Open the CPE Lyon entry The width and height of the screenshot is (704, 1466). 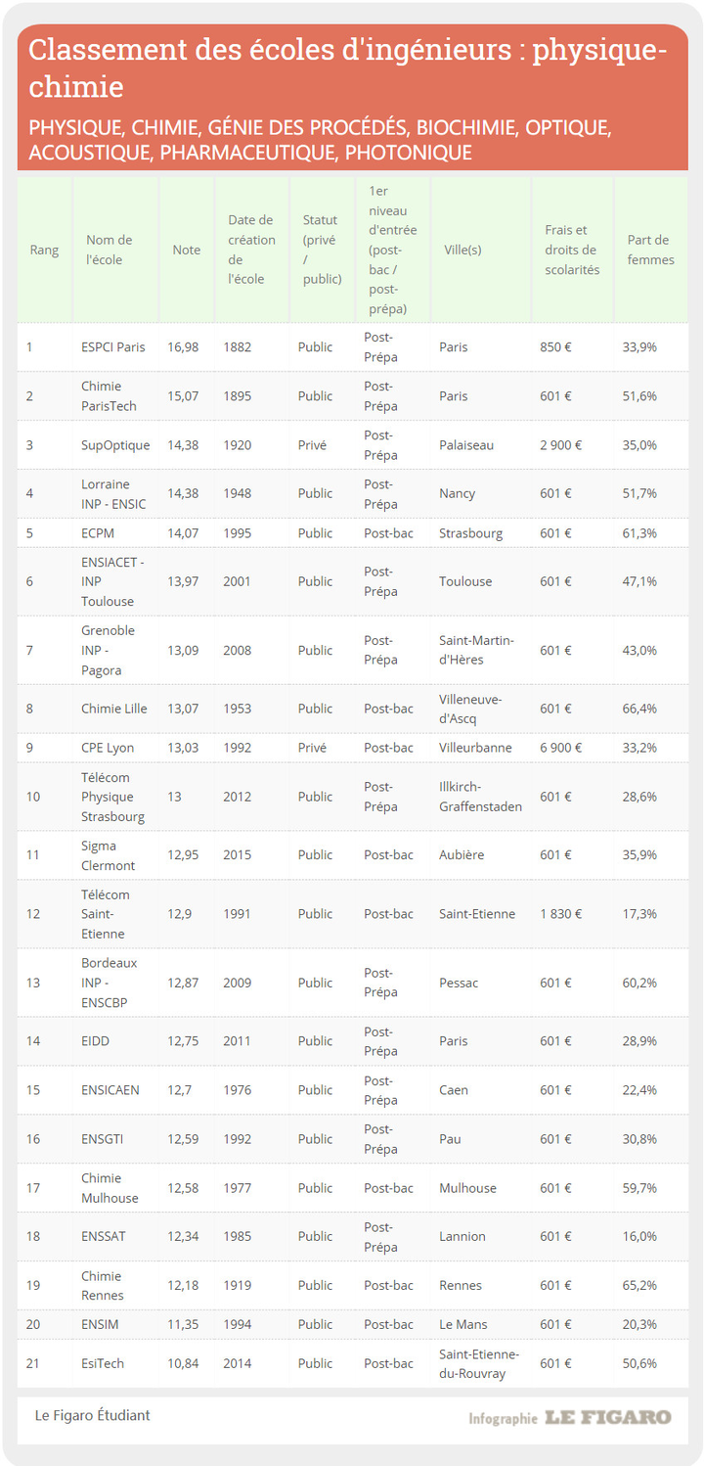[x=108, y=748]
